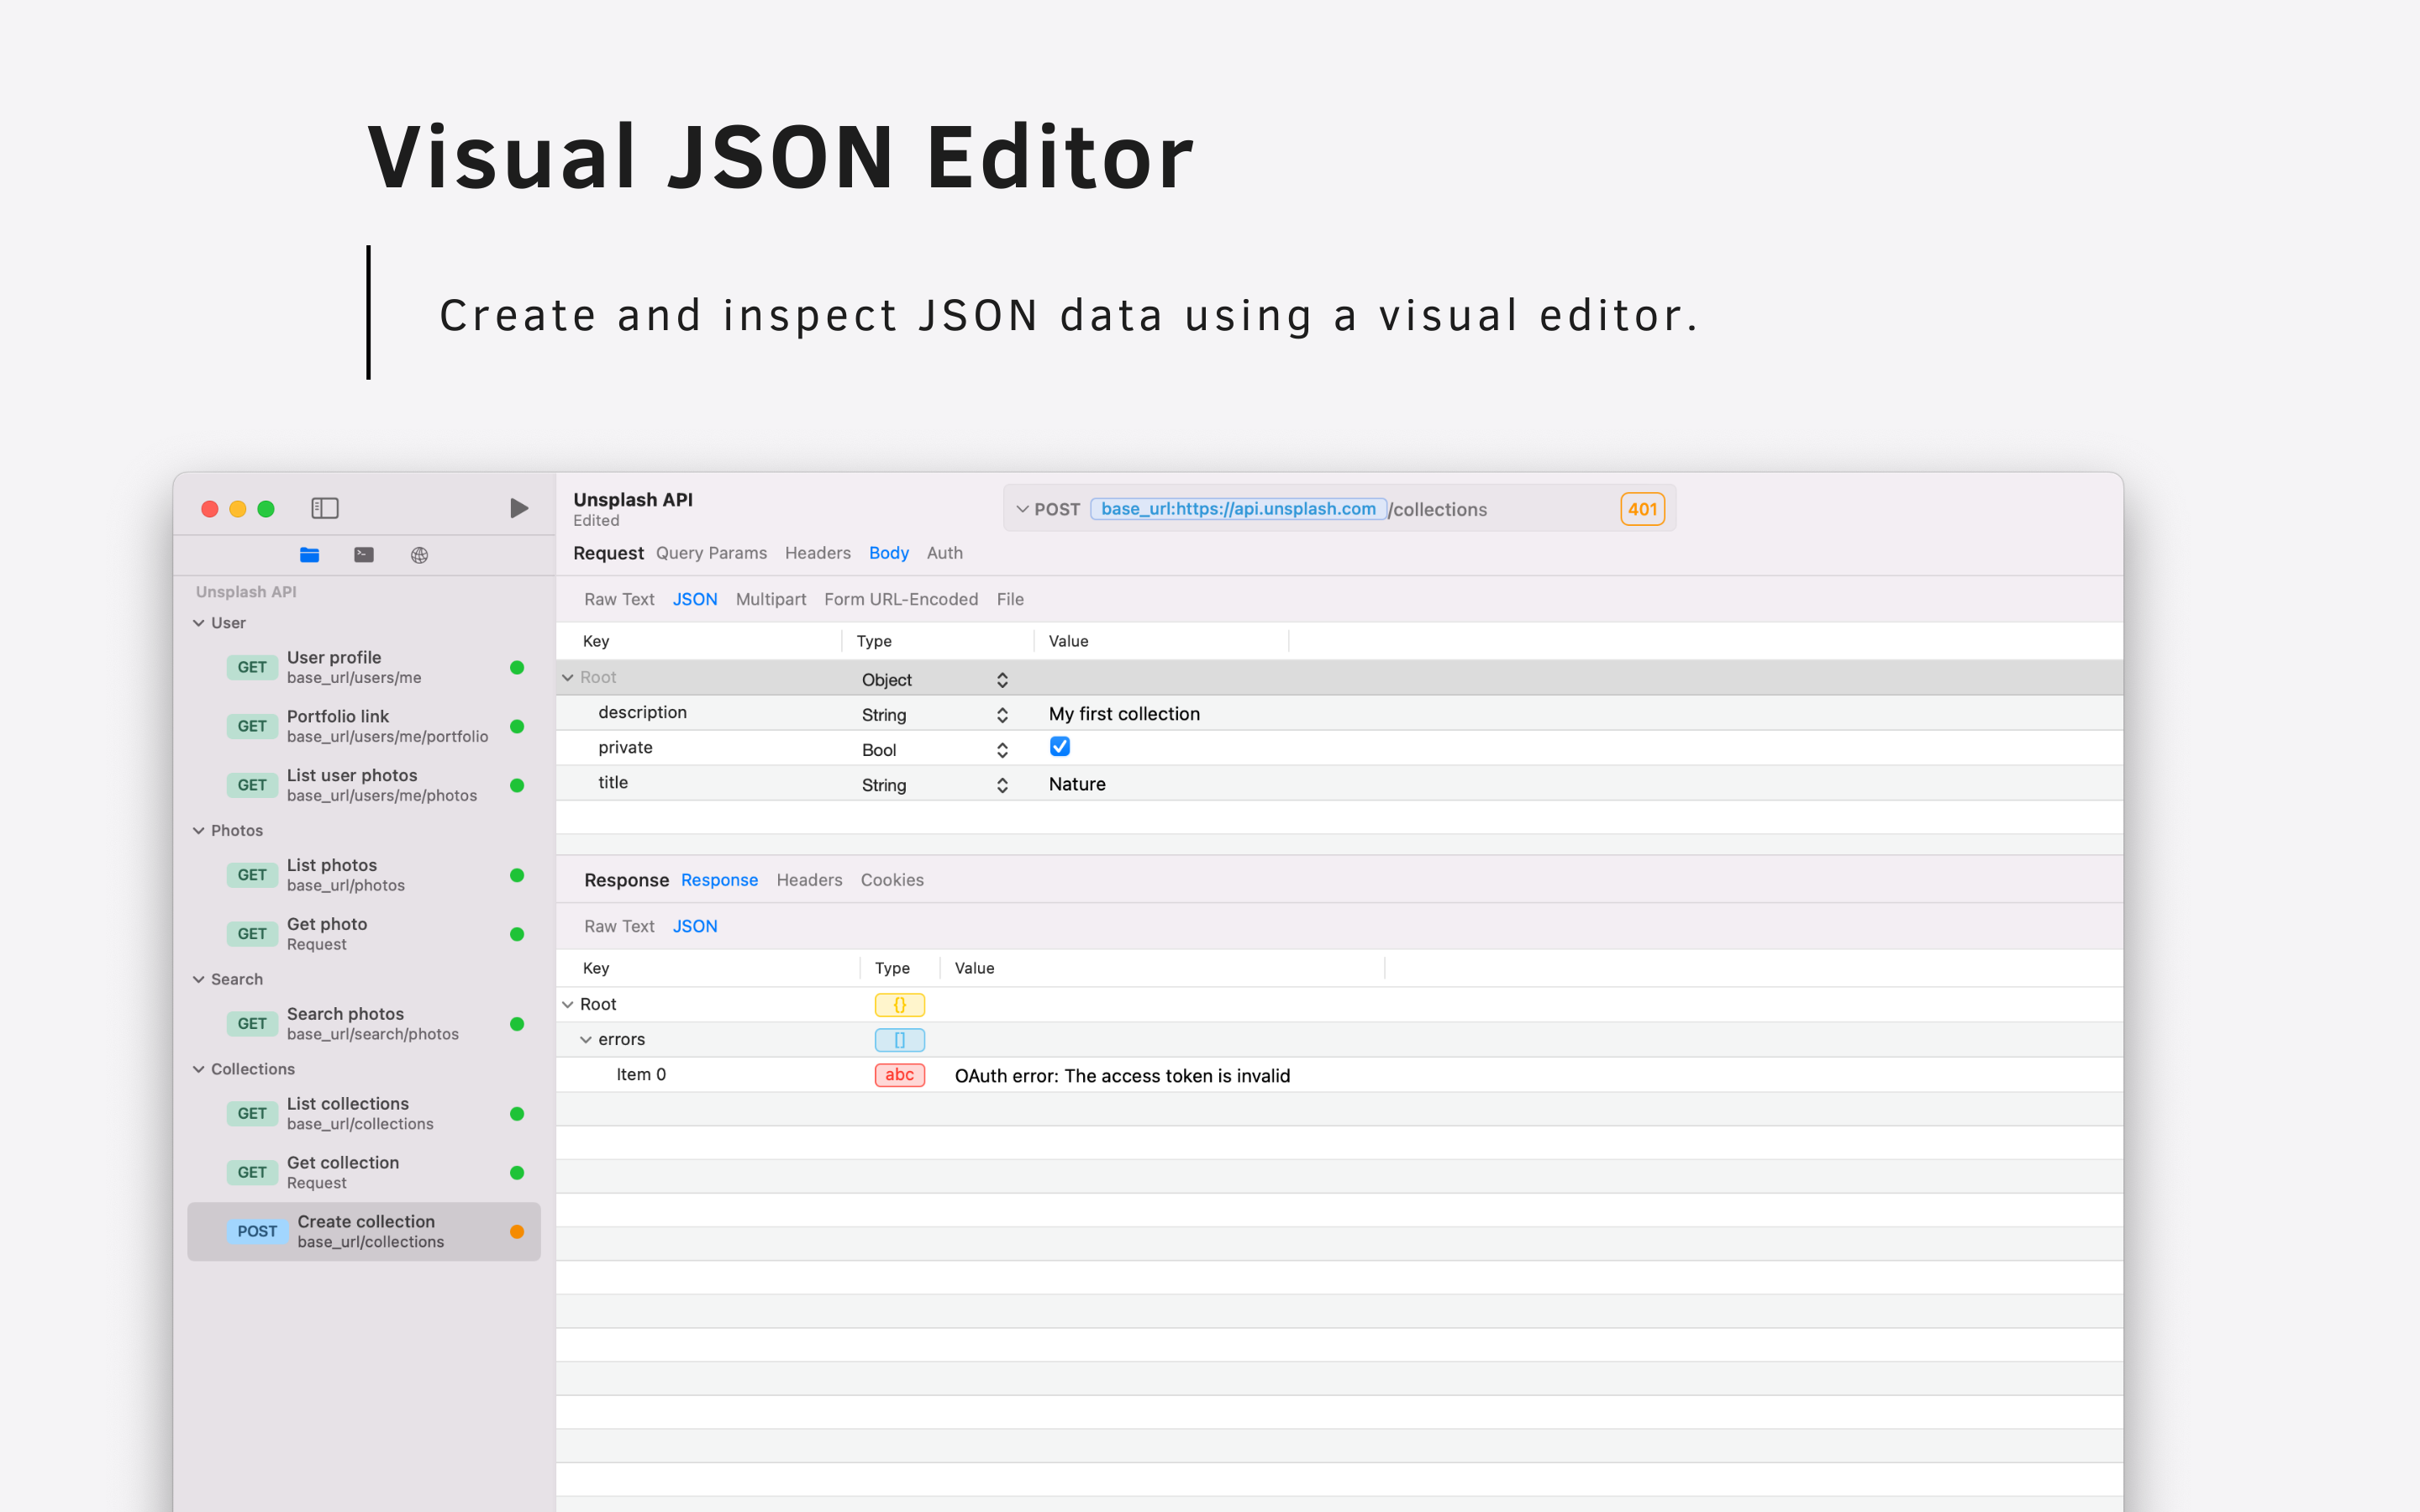
Task: Open User profile request
Action: tap(364, 667)
